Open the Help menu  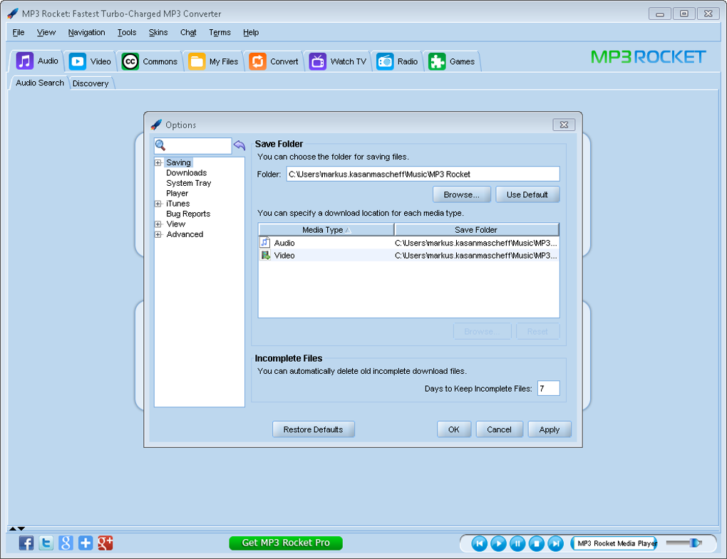(x=251, y=33)
